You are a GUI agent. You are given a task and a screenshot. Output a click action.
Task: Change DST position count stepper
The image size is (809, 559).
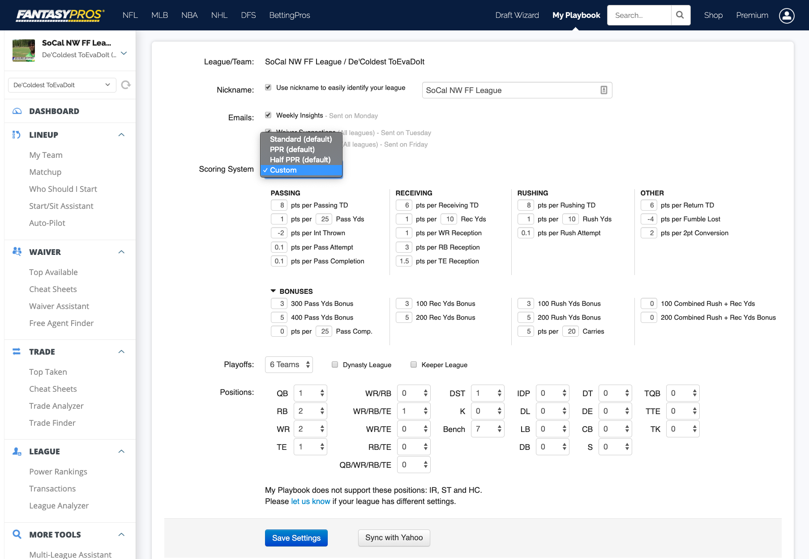click(x=488, y=394)
